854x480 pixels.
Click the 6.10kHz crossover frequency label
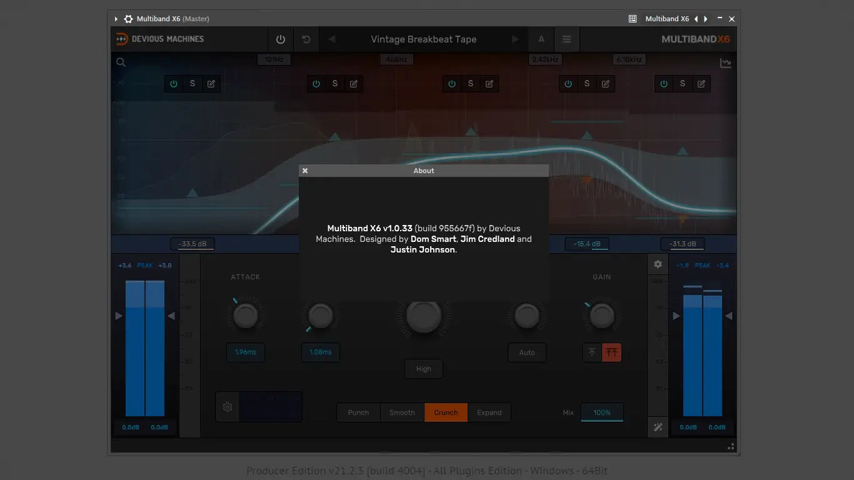629,59
